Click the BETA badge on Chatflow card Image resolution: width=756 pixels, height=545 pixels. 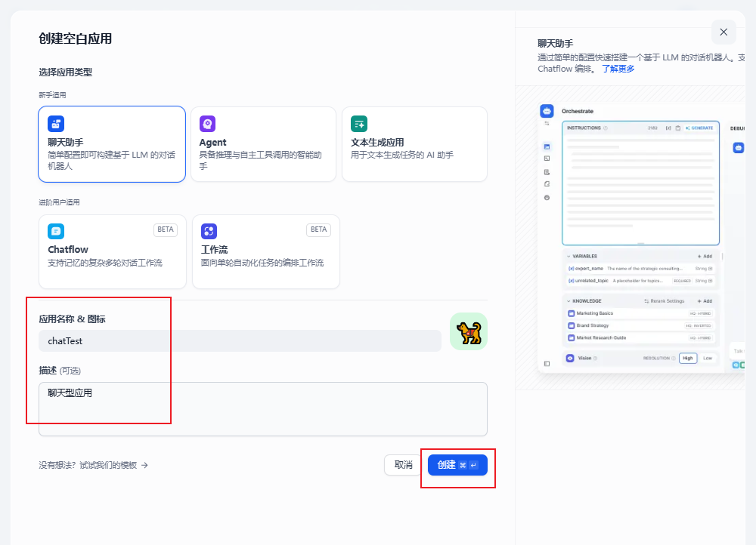[x=166, y=229]
